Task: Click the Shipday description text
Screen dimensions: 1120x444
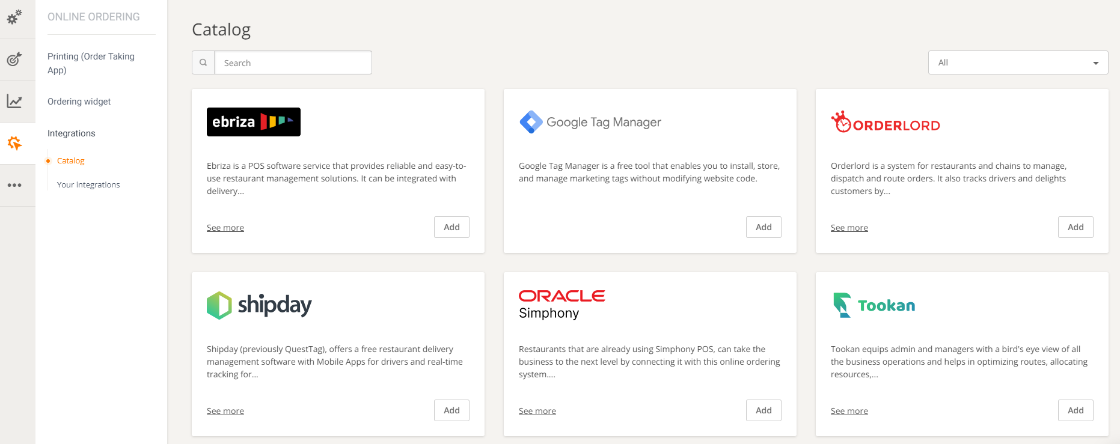Action: click(x=335, y=362)
